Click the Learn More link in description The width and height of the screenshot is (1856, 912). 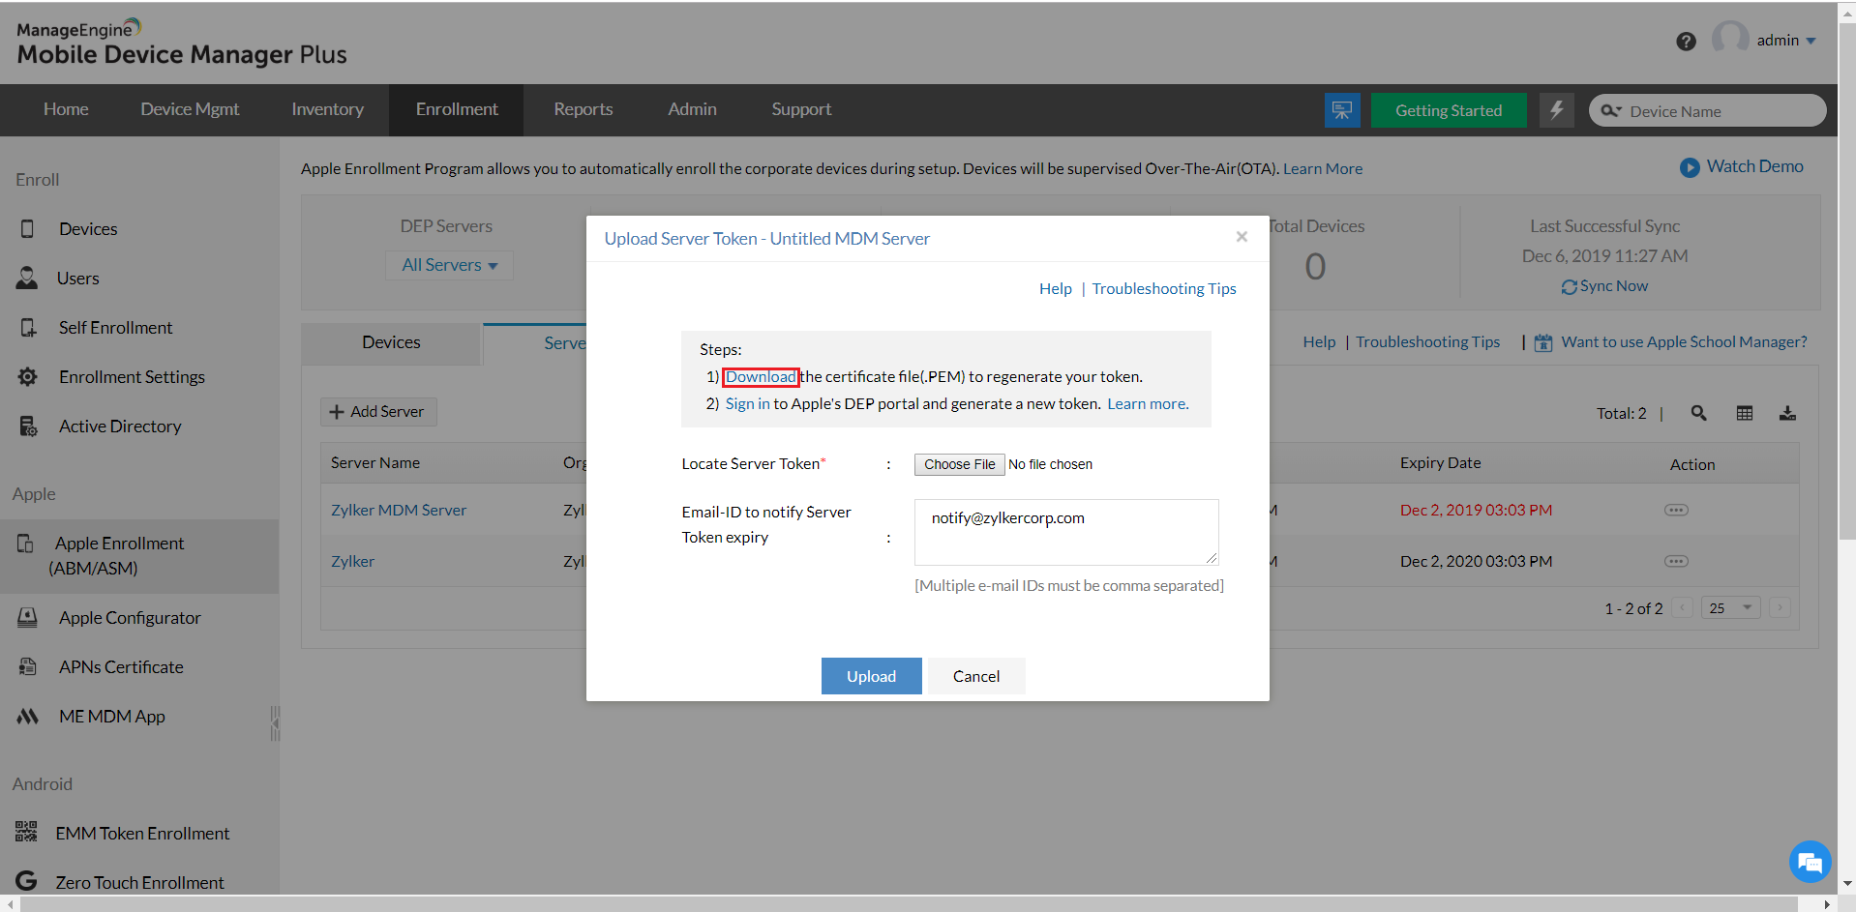tap(1323, 169)
